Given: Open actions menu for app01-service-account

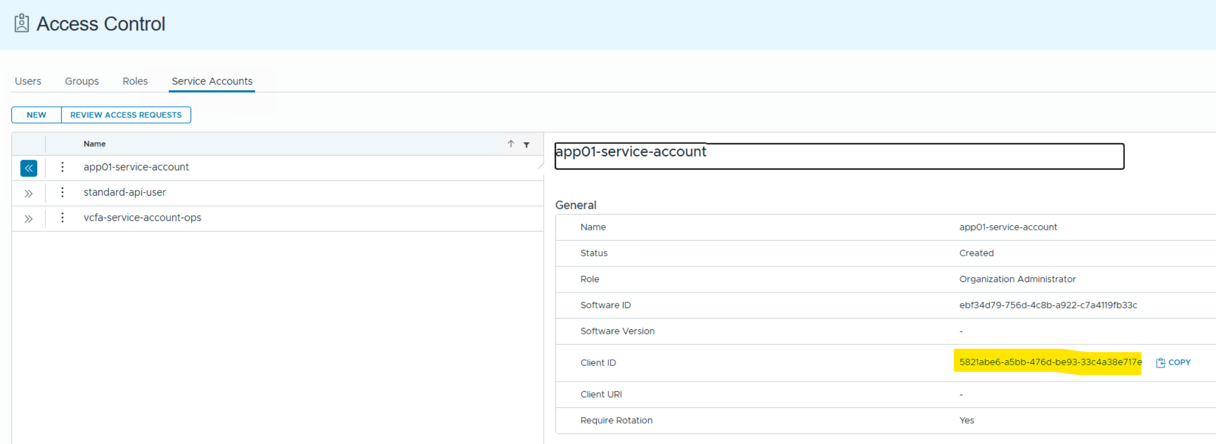Looking at the screenshot, I should tap(62, 167).
